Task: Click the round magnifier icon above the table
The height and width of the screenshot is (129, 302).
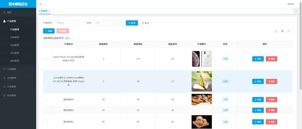Action: (x=276, y=31)
